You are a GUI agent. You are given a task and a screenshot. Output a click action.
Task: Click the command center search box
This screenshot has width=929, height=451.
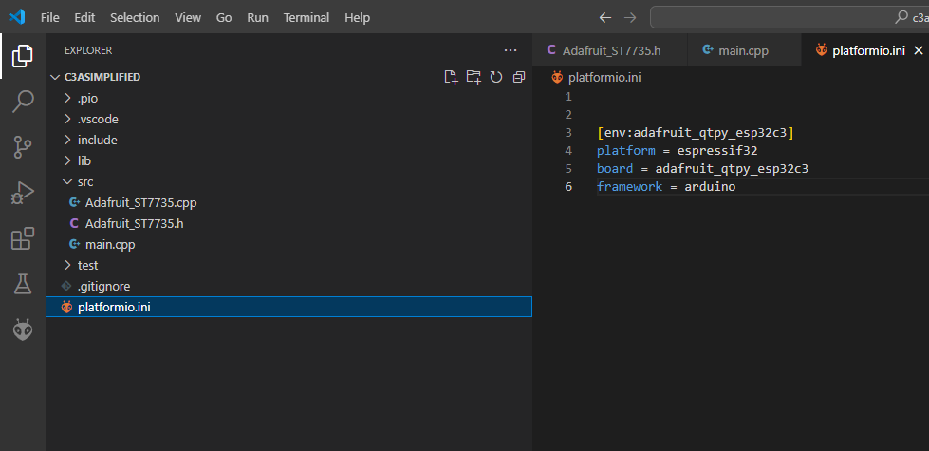click(x=788, y=17)
